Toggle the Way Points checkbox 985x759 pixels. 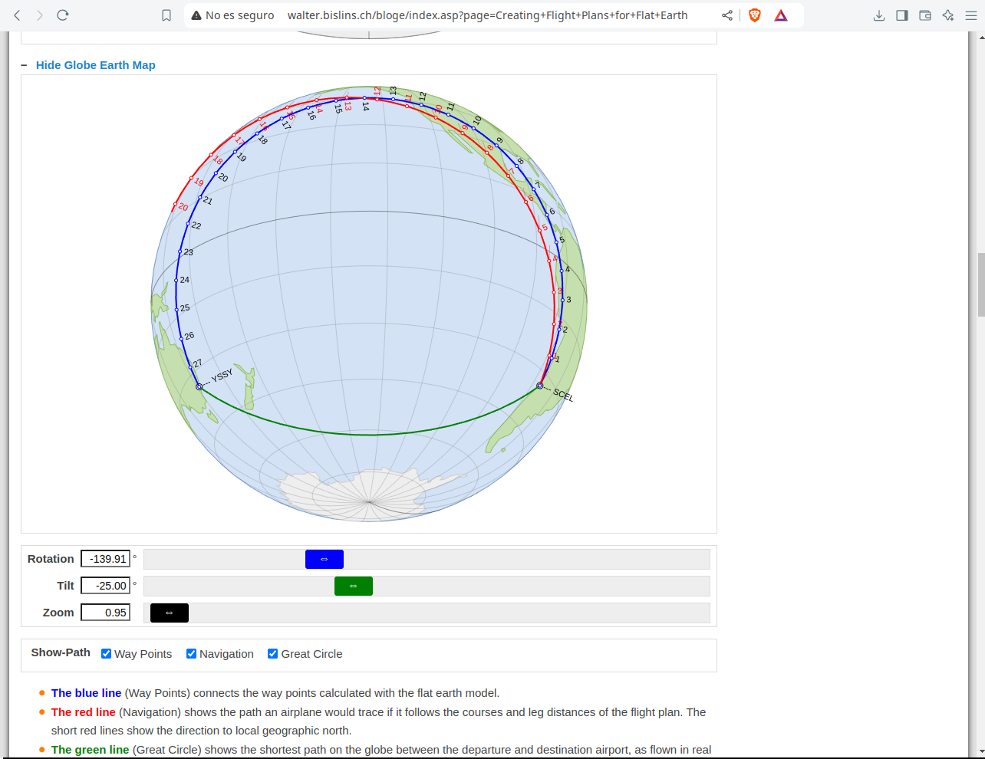coord(107,654)
